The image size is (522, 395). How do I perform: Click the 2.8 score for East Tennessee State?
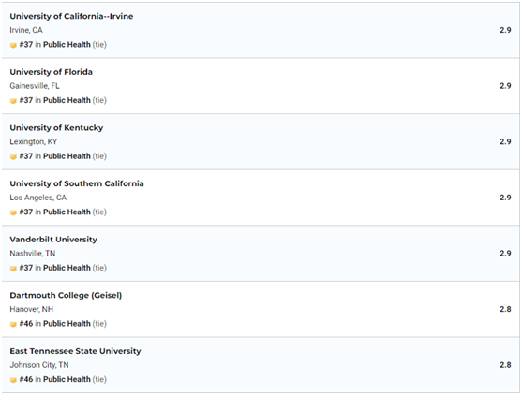click(x=505, y=365)
